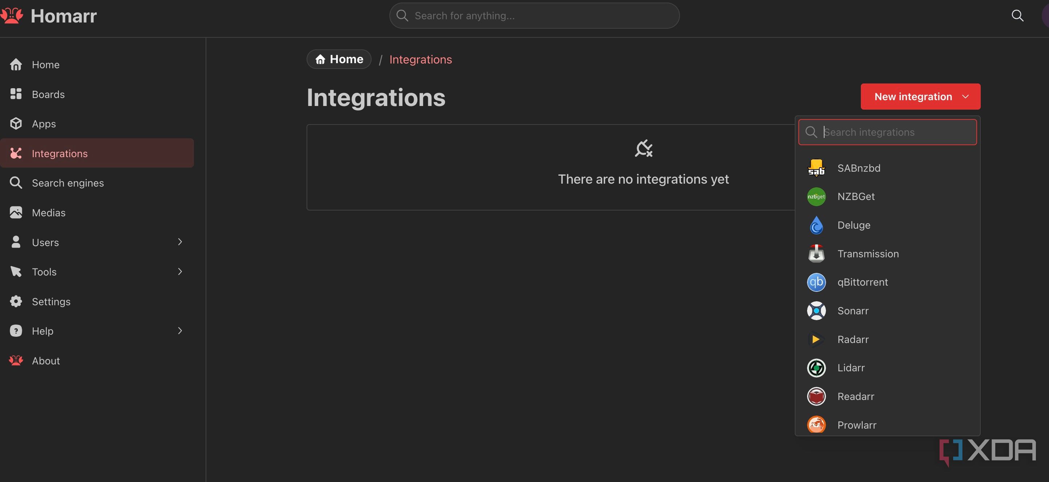Click the Tools label in sidebar

(x=44, y=272)
